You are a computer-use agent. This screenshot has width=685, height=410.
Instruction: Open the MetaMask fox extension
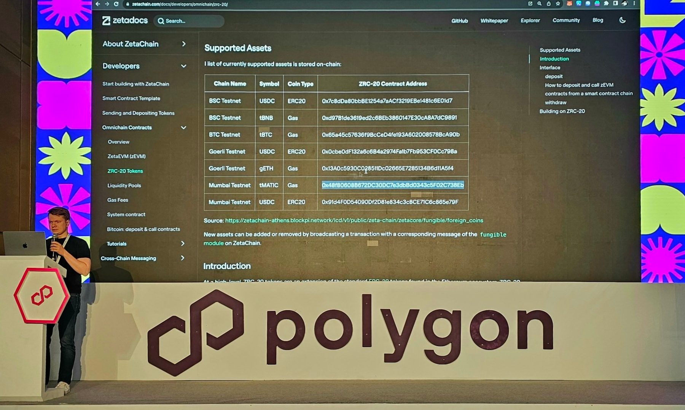(x=569, y=3)
